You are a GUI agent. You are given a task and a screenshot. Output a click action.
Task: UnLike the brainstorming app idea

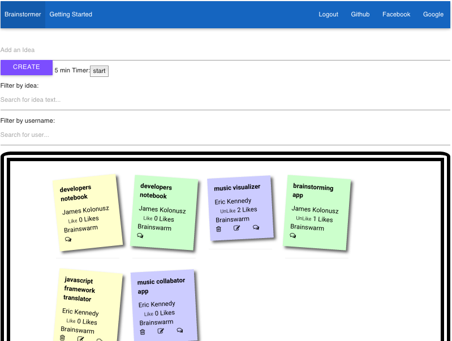coord(304,218)
